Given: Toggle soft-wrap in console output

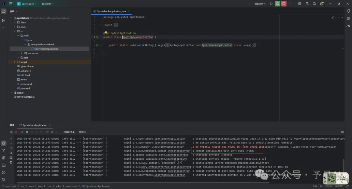Looking at the screenshot, I should [11, 148].
